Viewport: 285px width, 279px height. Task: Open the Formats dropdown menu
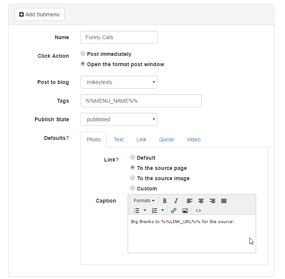click(x=144, y=201)
